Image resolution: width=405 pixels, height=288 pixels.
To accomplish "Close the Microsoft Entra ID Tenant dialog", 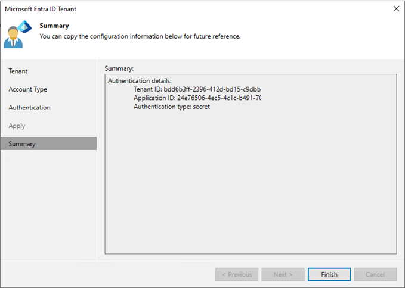I will pyautogui.click(x=396, y=9).
